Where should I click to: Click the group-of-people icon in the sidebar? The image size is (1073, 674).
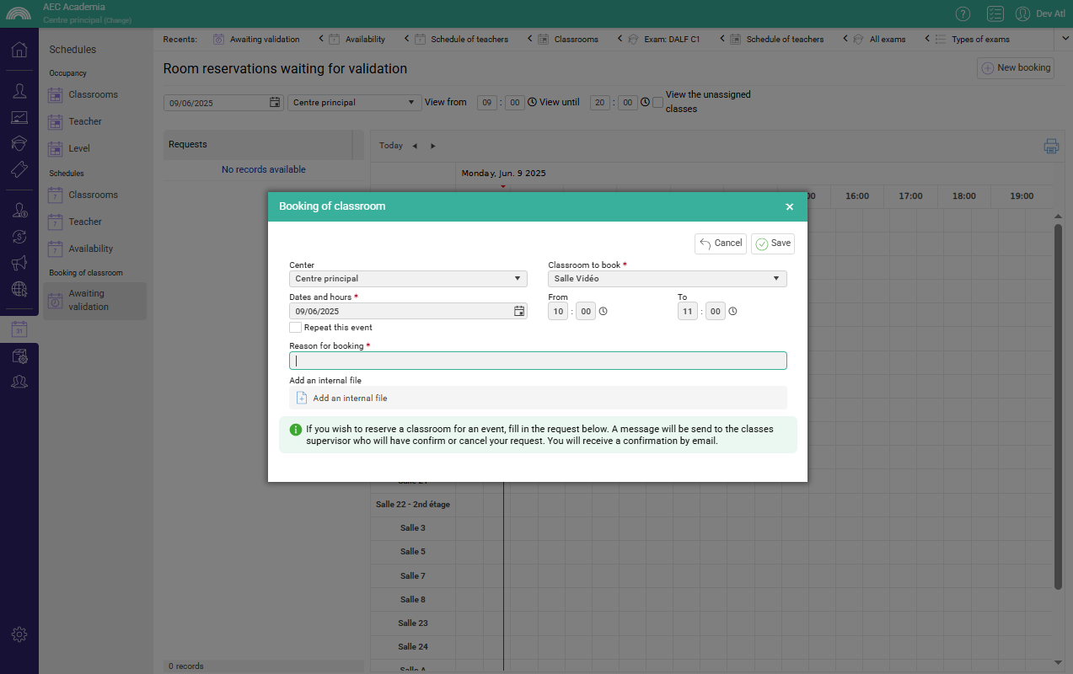click(19, 382)
